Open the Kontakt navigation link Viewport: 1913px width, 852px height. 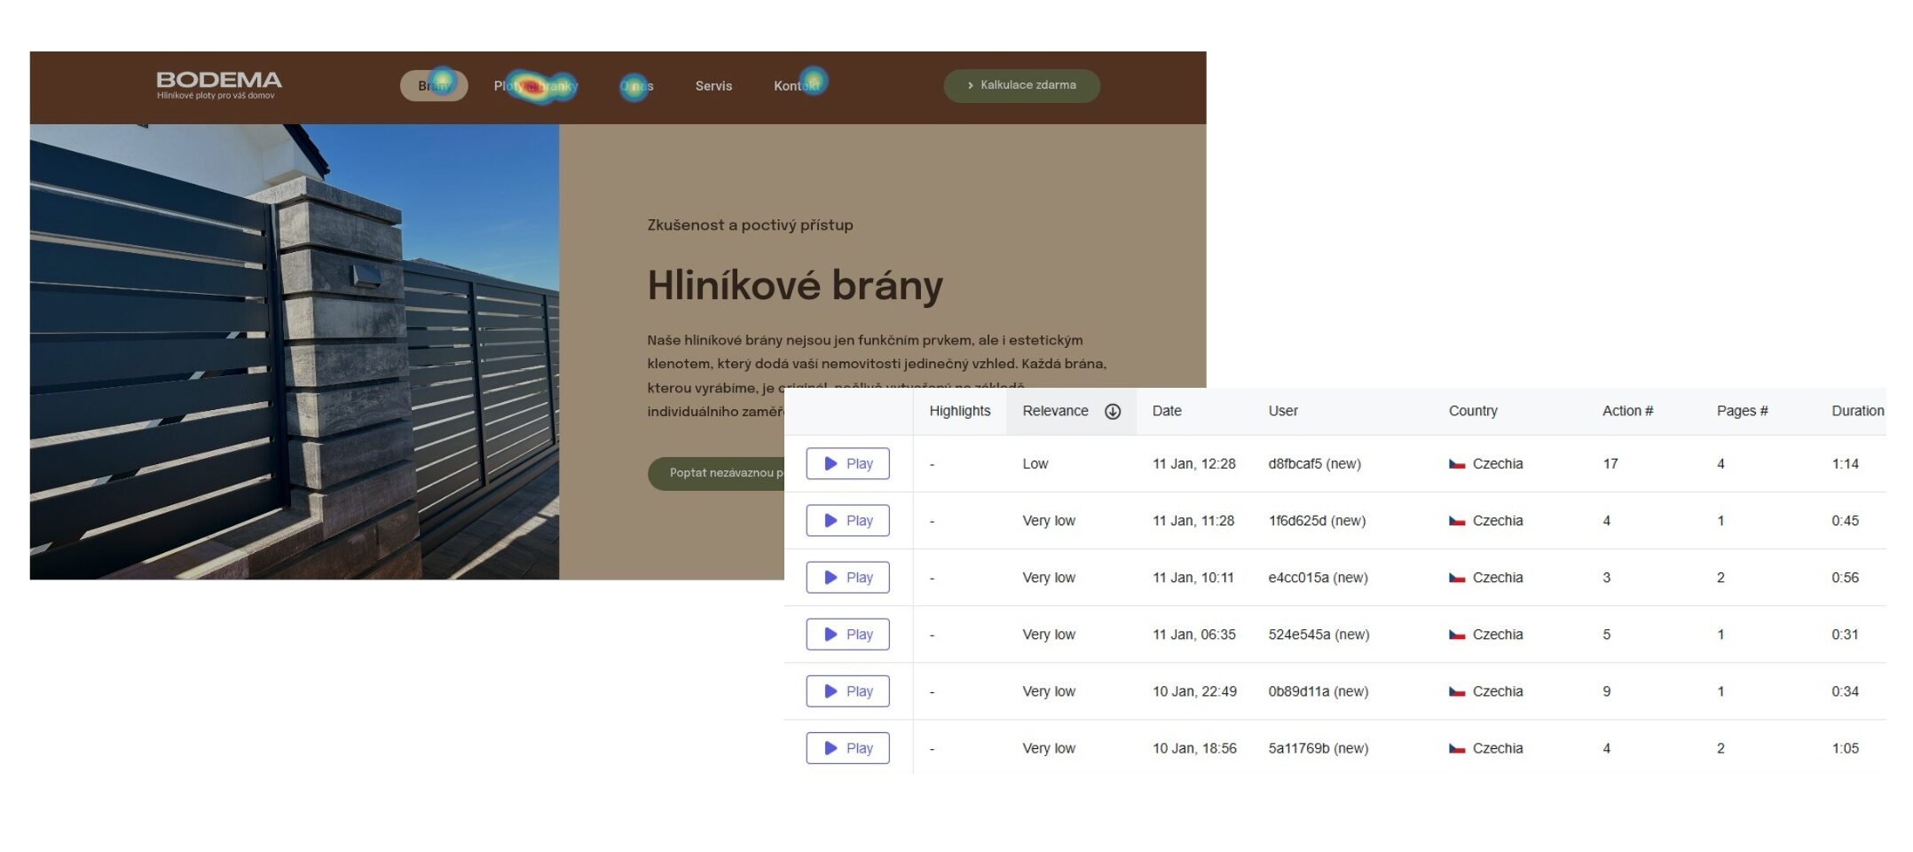[797, 86]
